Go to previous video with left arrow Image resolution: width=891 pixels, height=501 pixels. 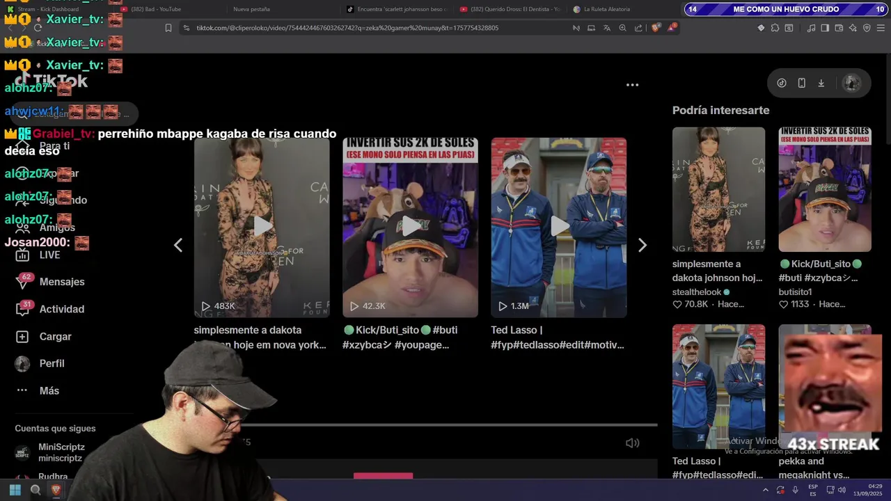coord(178,245)
